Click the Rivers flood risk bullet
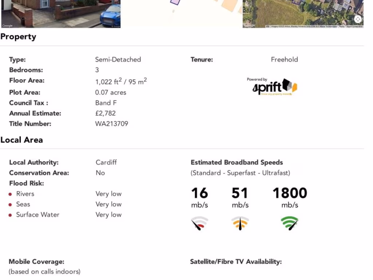 click(11, 194)
